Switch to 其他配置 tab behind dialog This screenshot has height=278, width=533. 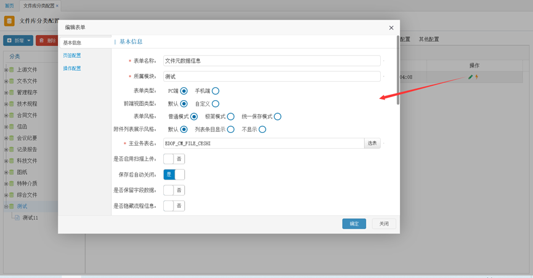click(x=429, y=39)
